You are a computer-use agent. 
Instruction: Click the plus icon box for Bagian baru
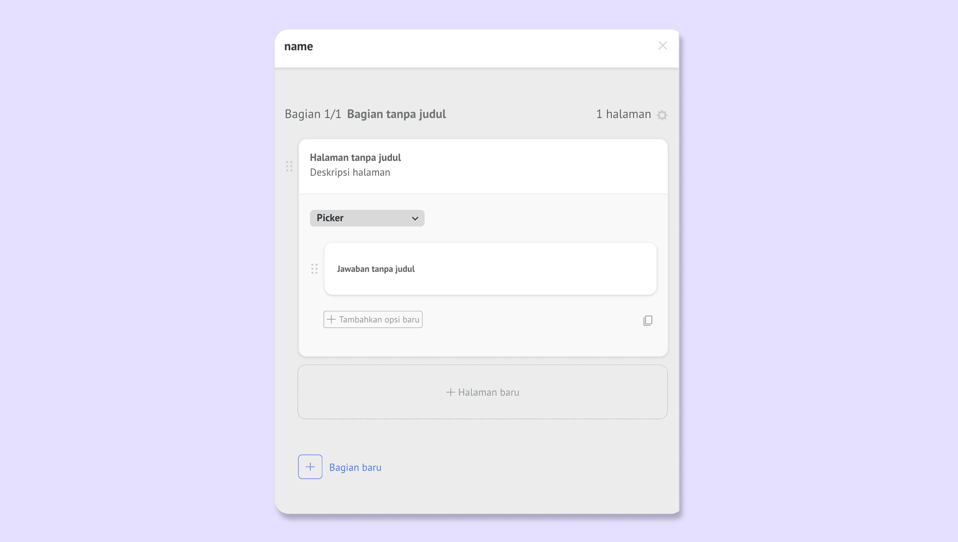point(310,467)
